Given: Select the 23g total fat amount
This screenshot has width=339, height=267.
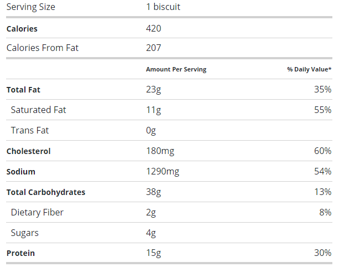Looking at the screenshot, I should point(152,89).
